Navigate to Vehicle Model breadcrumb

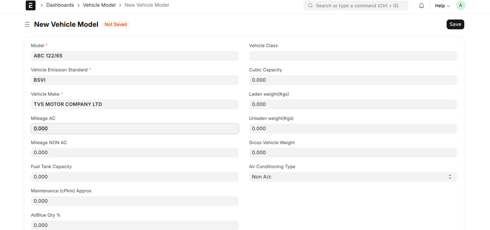pos(99,5)
